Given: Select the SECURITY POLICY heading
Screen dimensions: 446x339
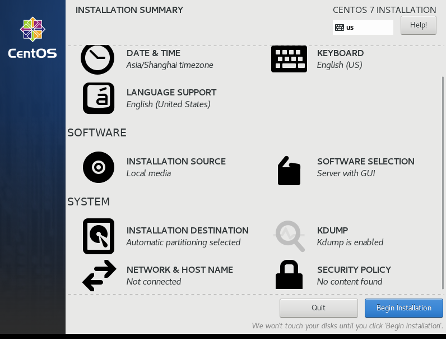Looking at the screenshot, I should tap(354, 270).
